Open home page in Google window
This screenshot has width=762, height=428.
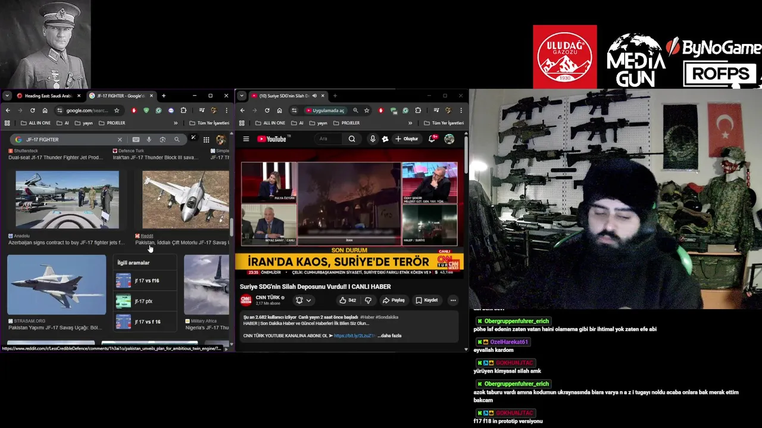click(45, 111)
